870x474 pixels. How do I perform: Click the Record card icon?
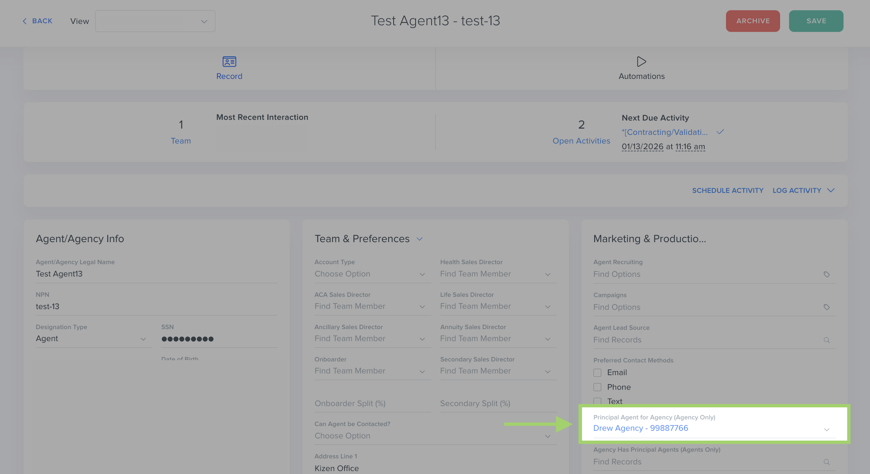click(229, 62)
